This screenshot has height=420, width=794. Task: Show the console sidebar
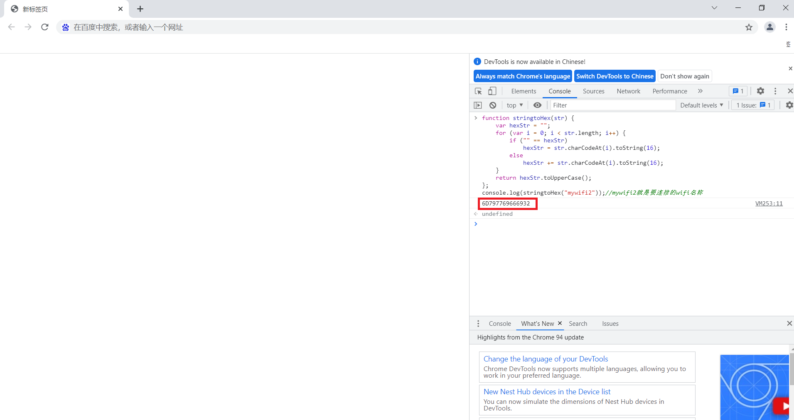478,105
